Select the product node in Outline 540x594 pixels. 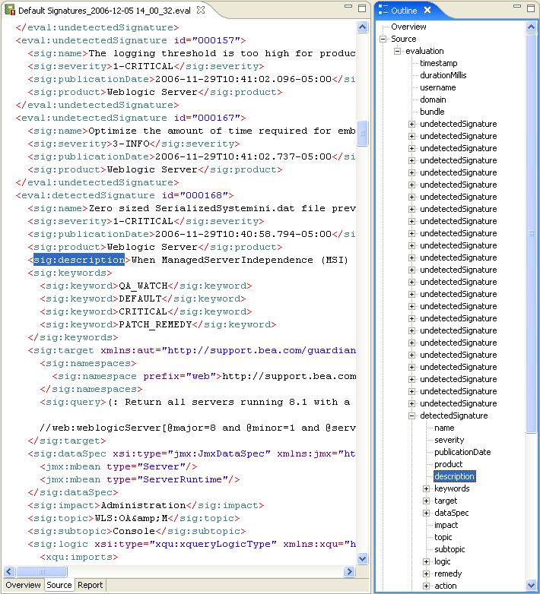[x=448, y=464]
